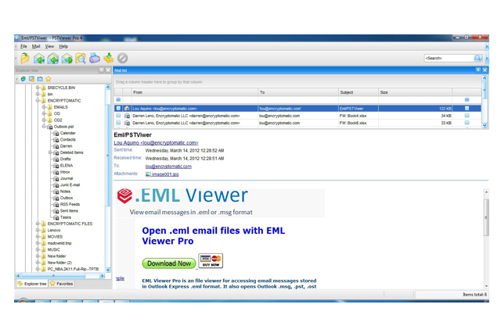Image resolution: width=501 pixels, height=333 pixels.
Task: Expand the Deleted Items node
Action: tap(50, 152)
